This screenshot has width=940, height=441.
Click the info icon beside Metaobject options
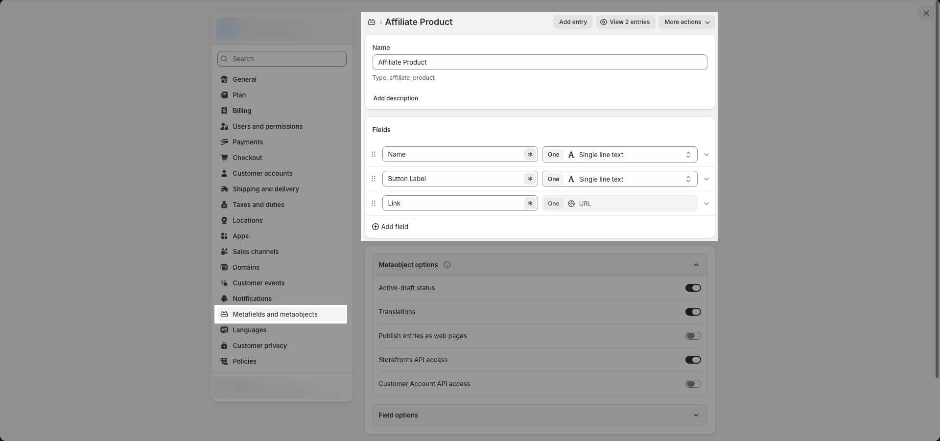coord(446,265)
